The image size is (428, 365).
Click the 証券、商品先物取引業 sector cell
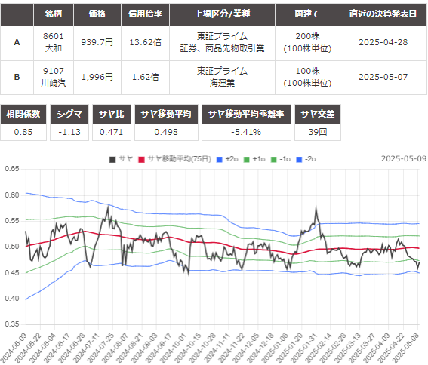(222, 43)
